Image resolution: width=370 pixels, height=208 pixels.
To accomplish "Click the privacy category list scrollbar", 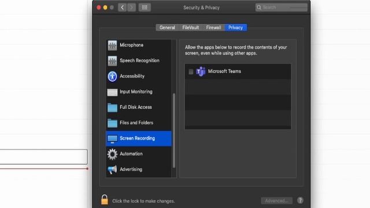I will pos(174,131).
